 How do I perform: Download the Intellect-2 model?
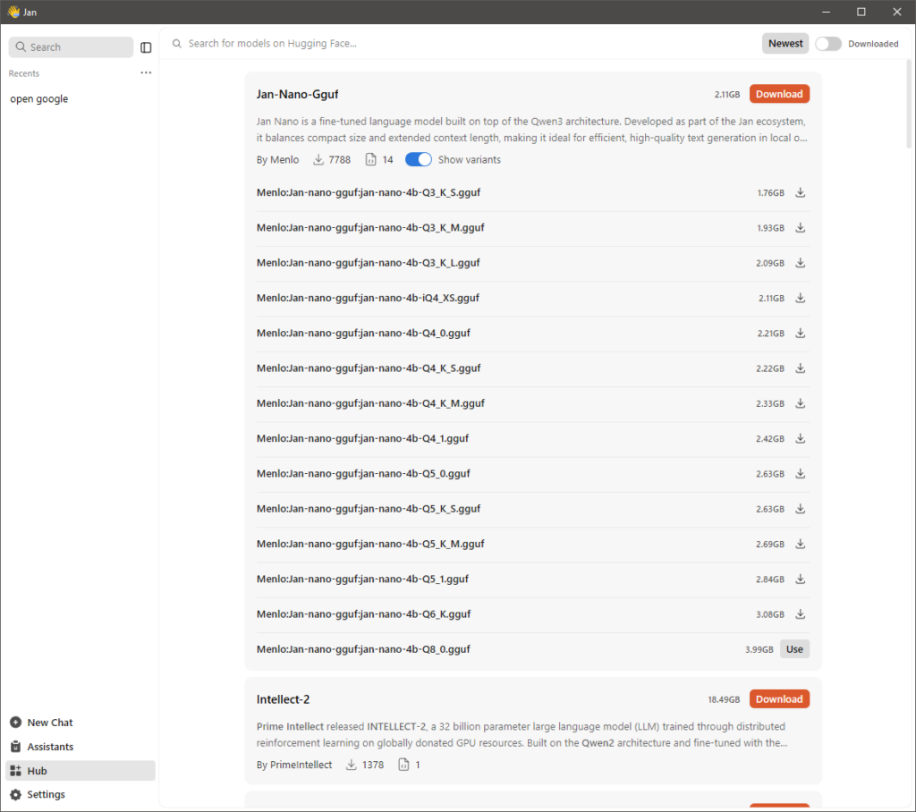(x=779, y=699)
